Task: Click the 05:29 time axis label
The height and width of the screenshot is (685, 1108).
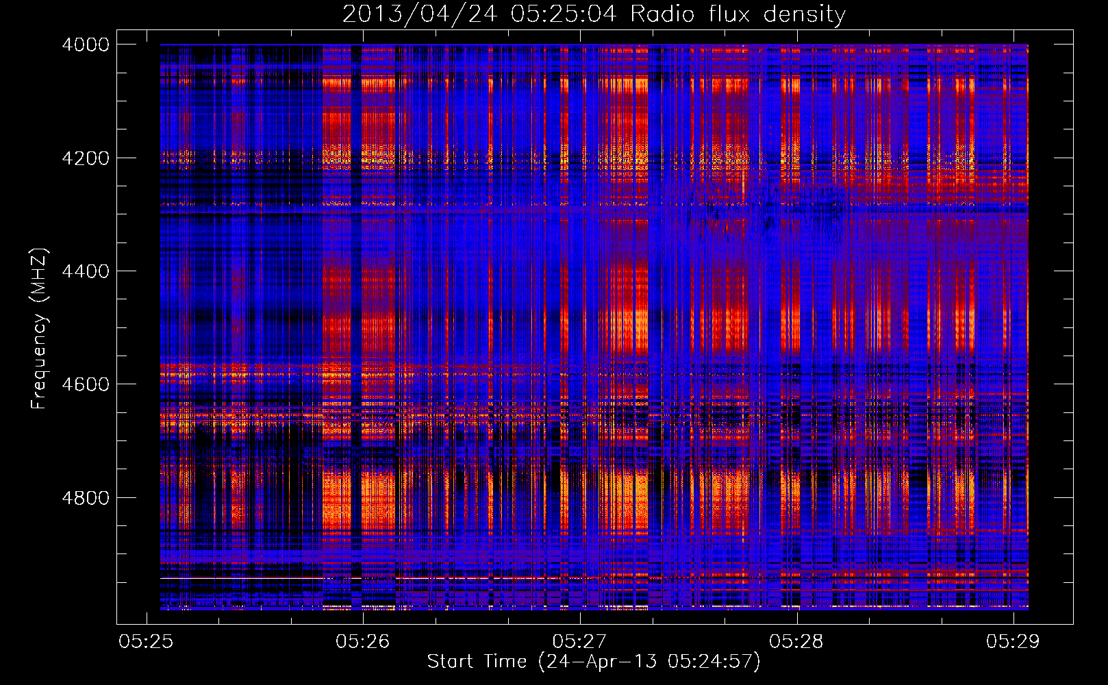Action: (x=1013, y=641)
